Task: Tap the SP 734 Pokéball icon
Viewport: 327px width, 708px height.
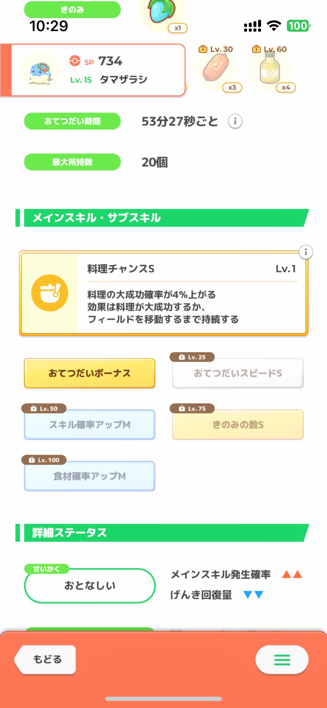Action: tap(75, 61)
